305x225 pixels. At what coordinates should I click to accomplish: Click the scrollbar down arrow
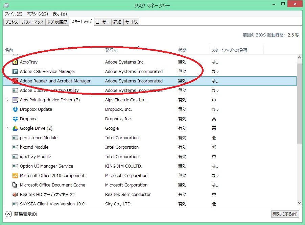pos(299,203)
